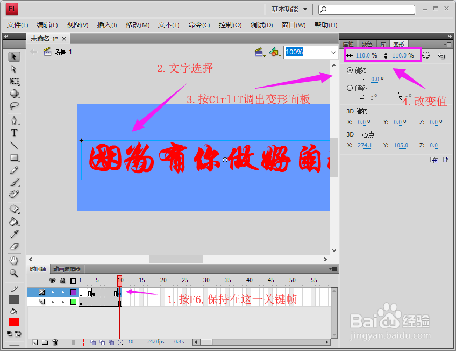
Task: Click the scale width 110.0 value
Action: 362,55
